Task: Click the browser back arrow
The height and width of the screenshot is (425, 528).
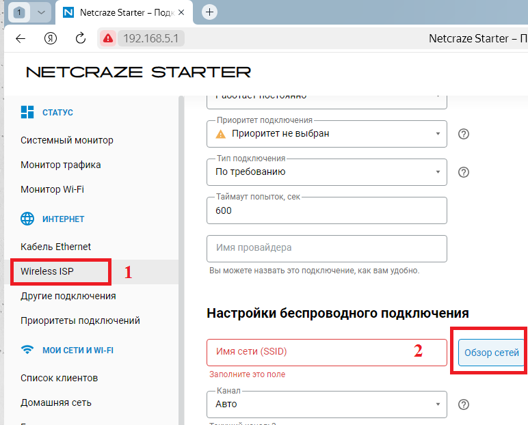Action: [x=21, y=39]
